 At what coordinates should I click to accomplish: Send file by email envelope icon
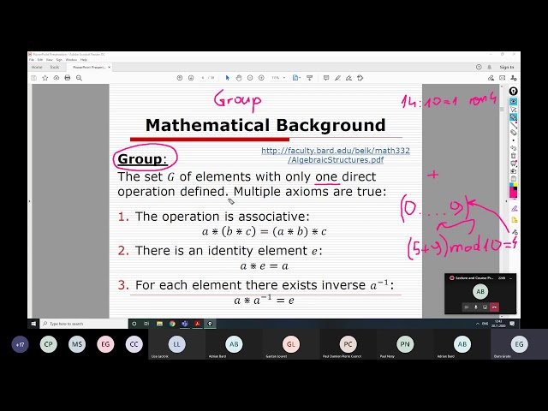click(x=503, y=78)
